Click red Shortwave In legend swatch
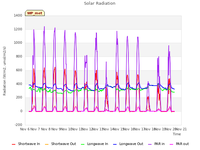This screenshot has height=150, width=200. coord(13,144)
